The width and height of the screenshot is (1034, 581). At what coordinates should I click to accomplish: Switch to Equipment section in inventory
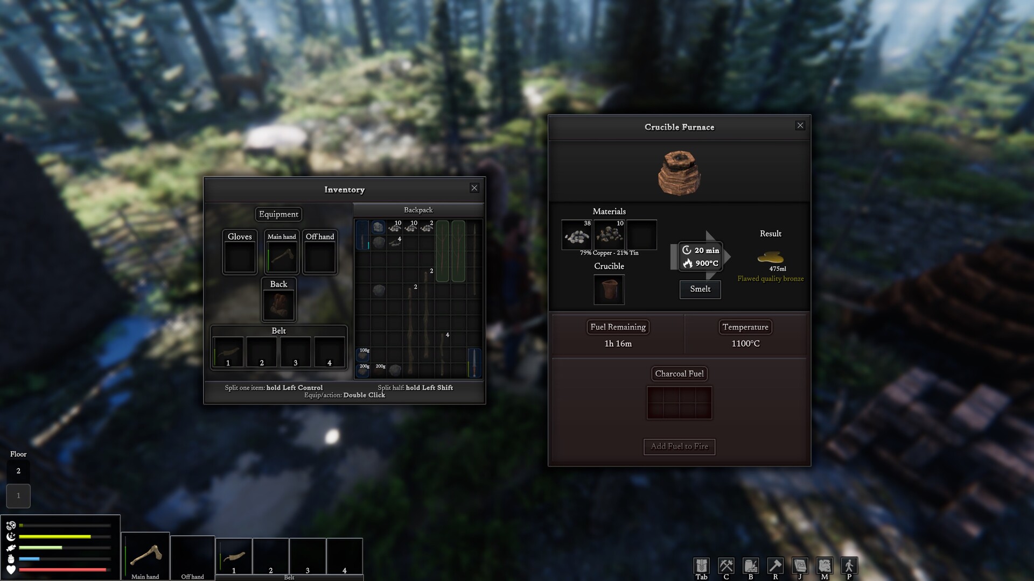coord(278,214)
